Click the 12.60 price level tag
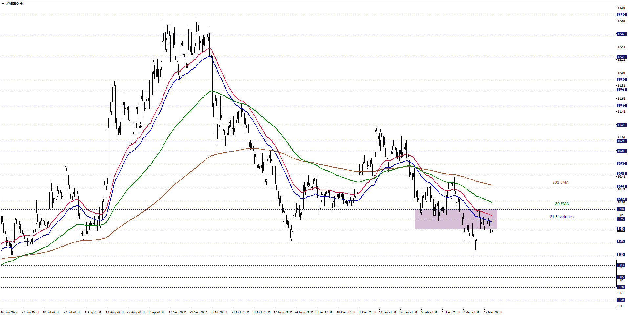The height and width of the screenshot is (316, 629). (621, 34)
